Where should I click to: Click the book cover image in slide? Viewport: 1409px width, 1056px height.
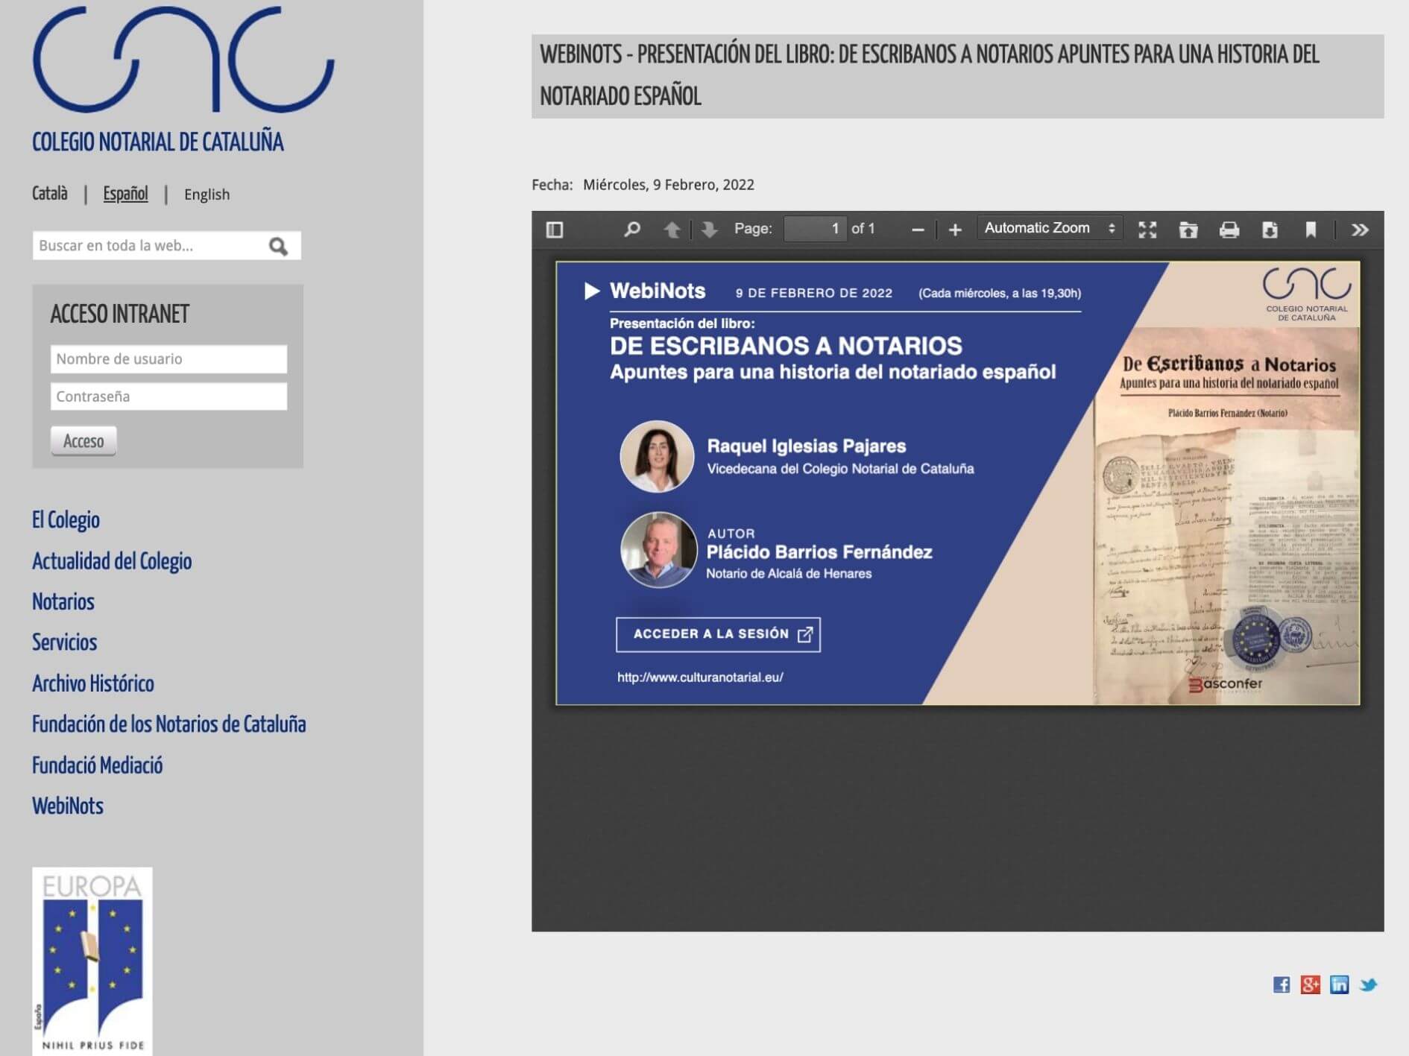[1226, 516]
